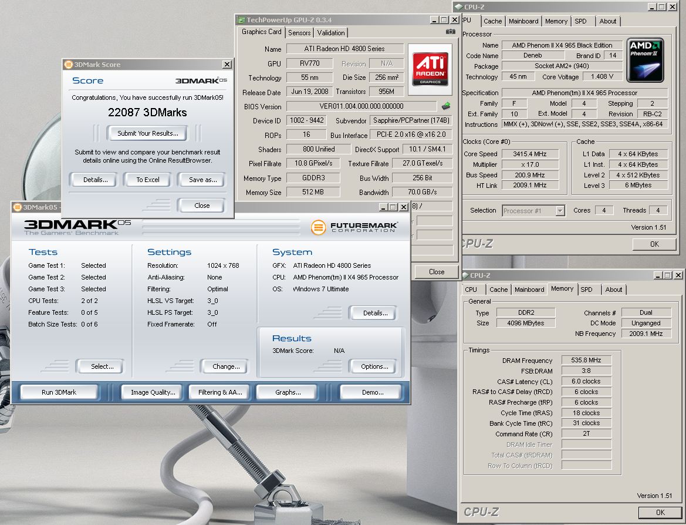Click Select button under Tests
Screen dimensions: 686x525
coord(102,366)
